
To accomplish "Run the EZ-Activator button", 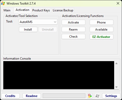I will coord(102,37).
